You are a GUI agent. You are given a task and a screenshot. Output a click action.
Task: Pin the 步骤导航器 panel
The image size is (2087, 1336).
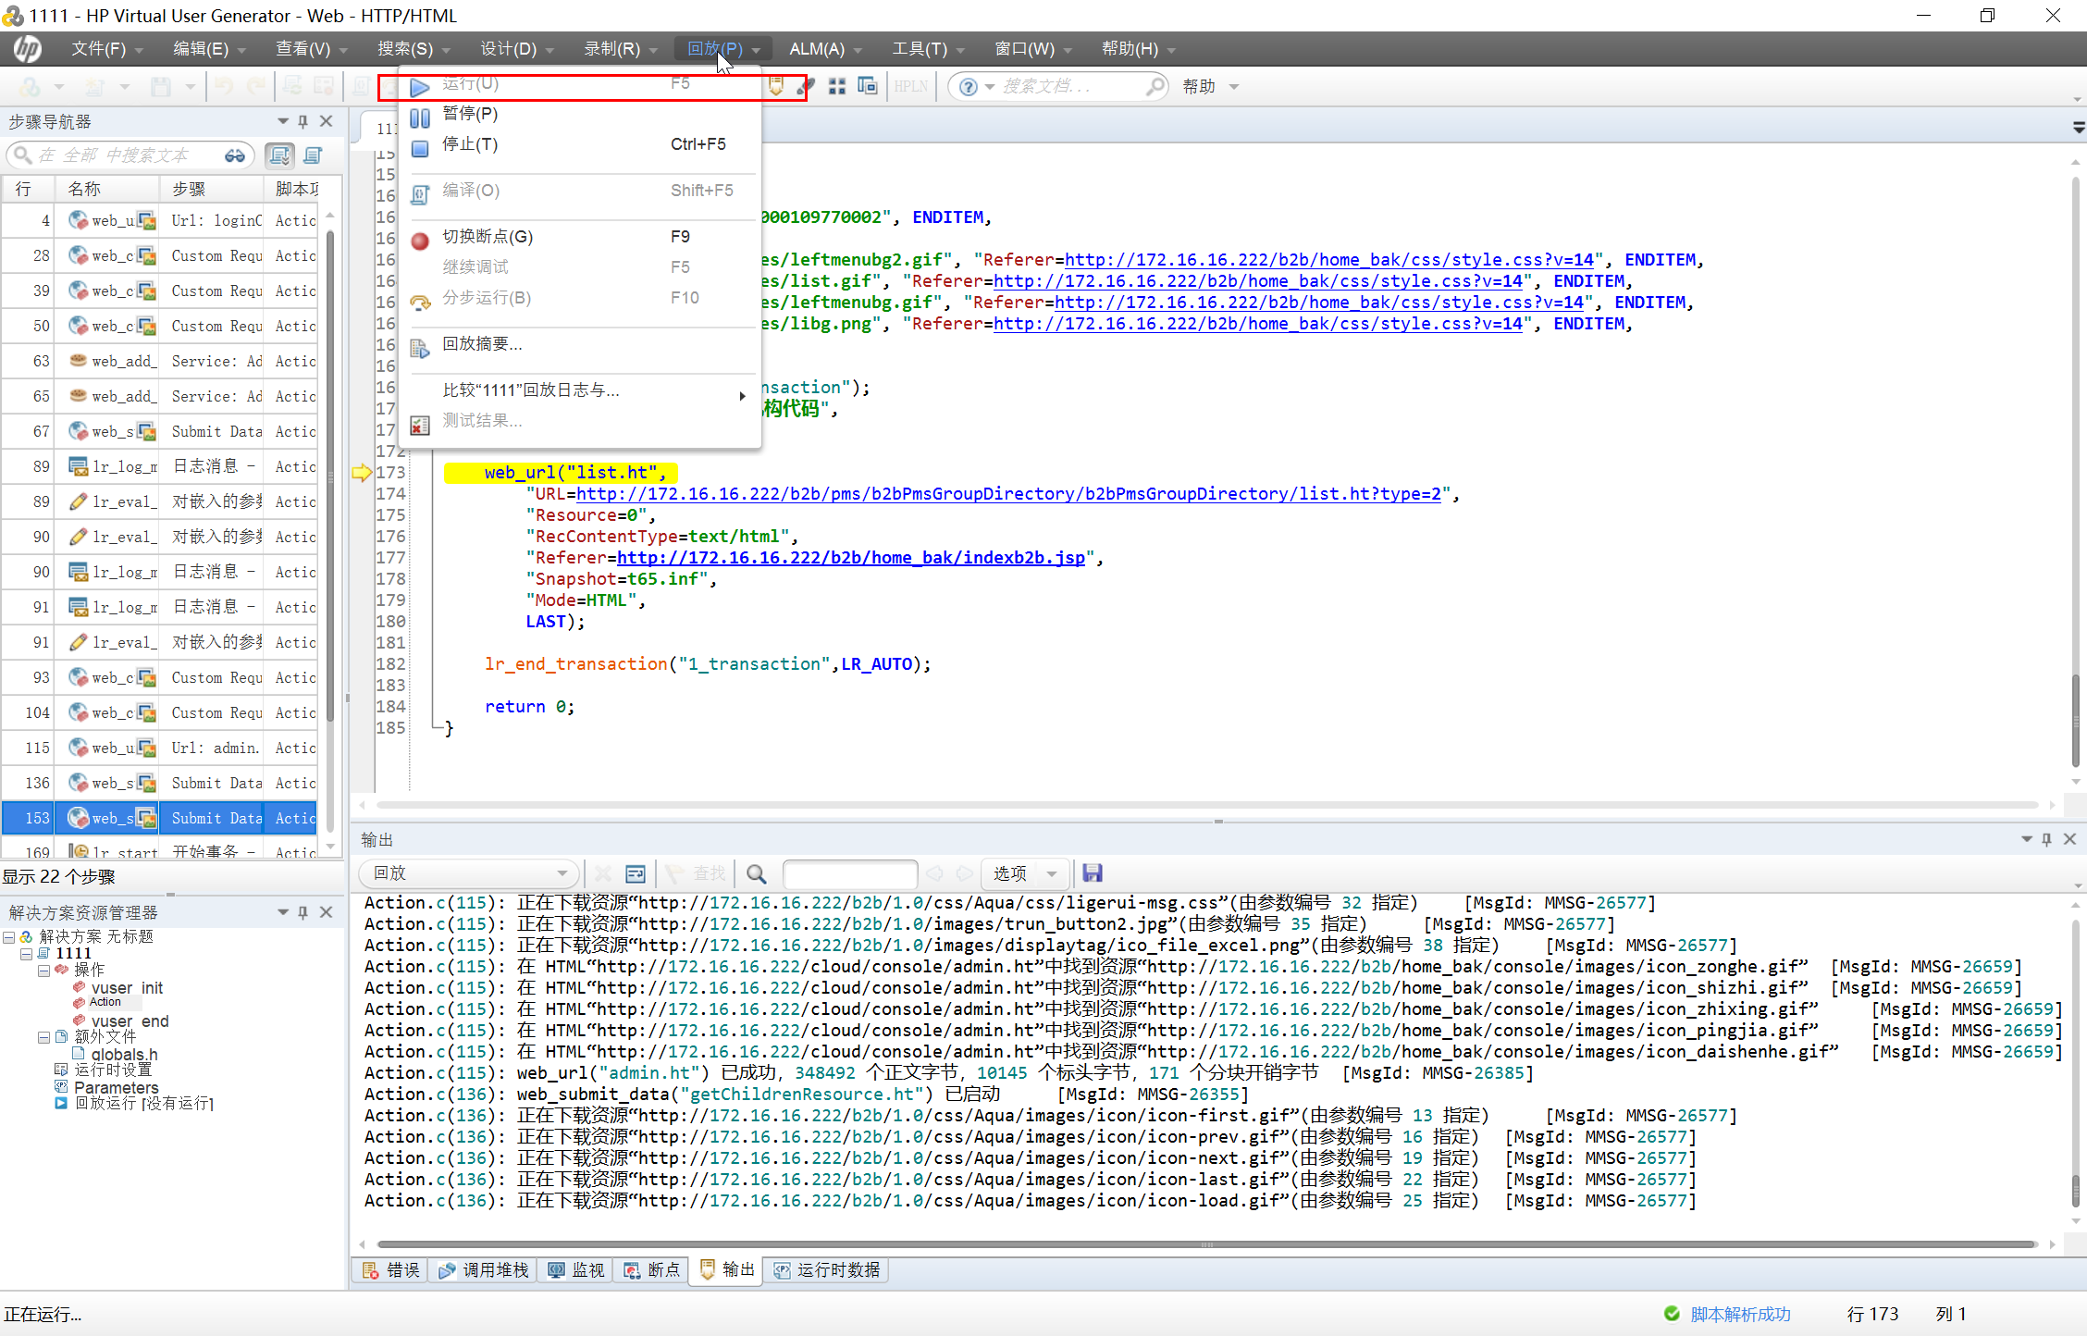tap(302, 121)
